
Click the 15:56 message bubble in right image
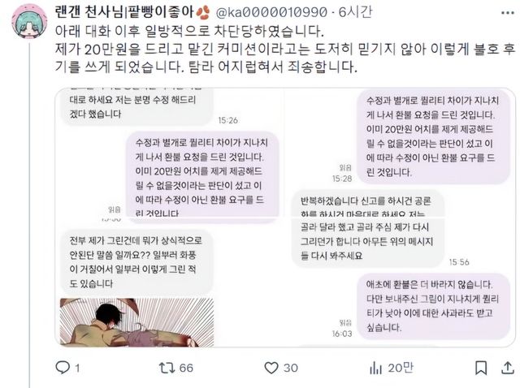point(368,243)
